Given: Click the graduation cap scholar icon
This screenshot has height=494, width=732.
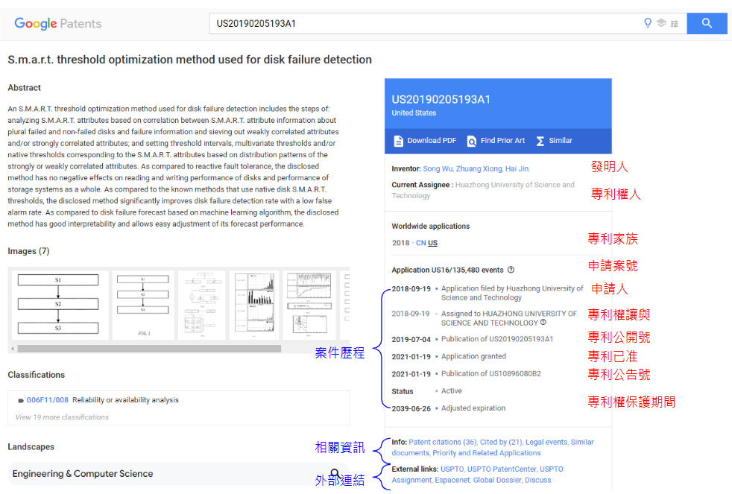Looking at the screenshot, I should point(661,23).
